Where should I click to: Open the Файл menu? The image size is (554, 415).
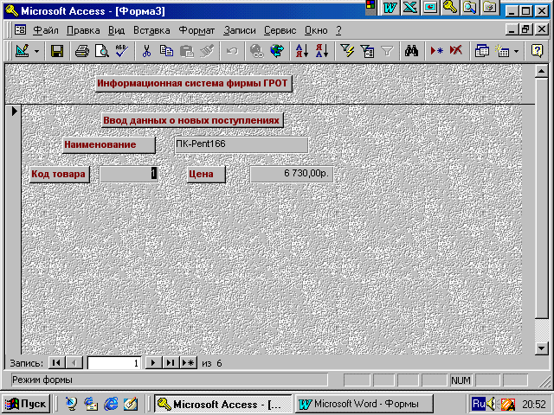46,31
